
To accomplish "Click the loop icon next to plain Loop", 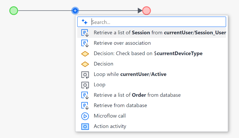I will tap(85, 85).
